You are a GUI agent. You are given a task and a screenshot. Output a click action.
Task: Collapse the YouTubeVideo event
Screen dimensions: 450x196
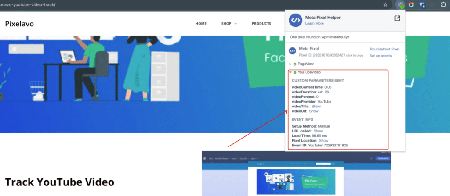tap(290, 72)
